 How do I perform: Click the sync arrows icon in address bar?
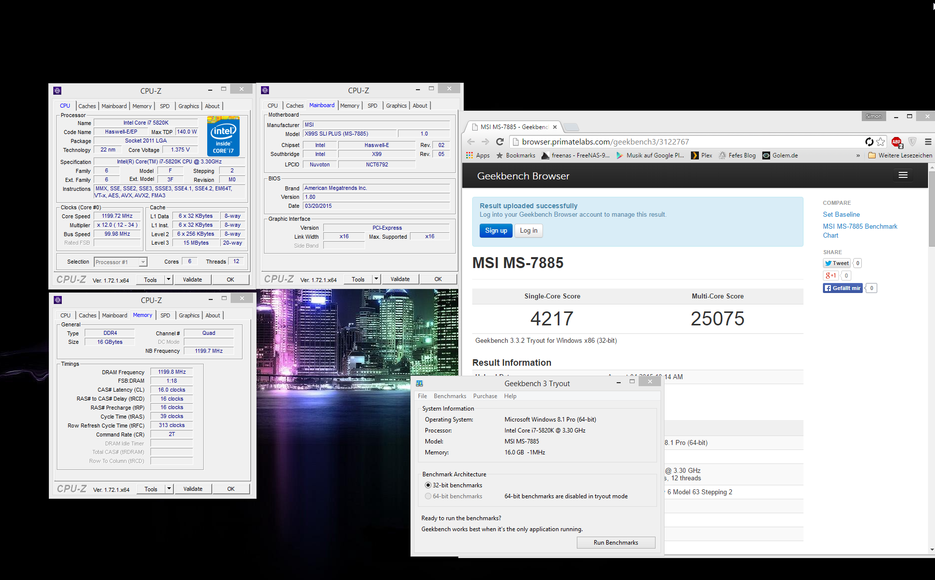pos(869,142)
